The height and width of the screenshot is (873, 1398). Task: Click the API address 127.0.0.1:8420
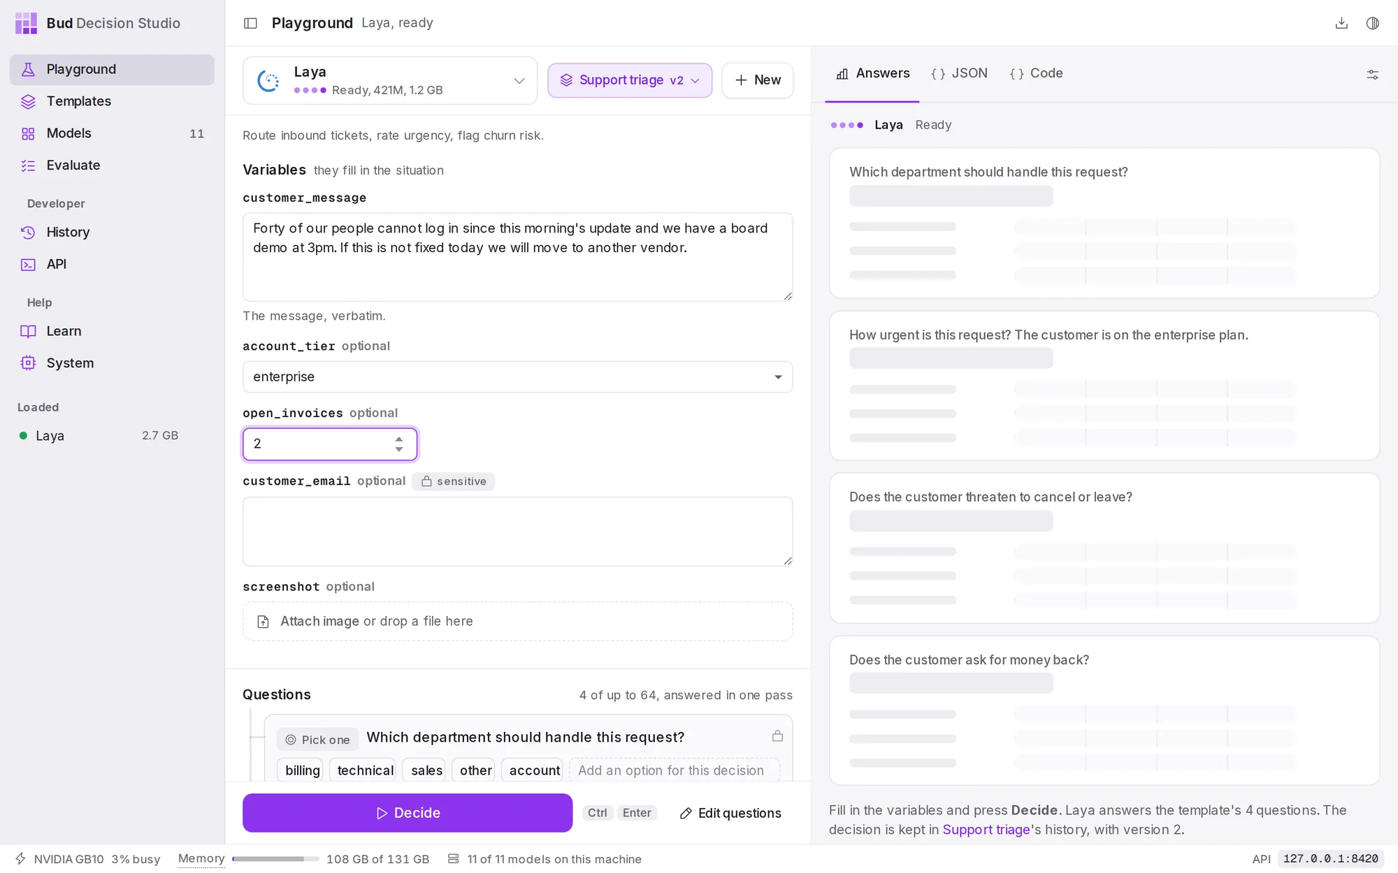pos(1330,859)
